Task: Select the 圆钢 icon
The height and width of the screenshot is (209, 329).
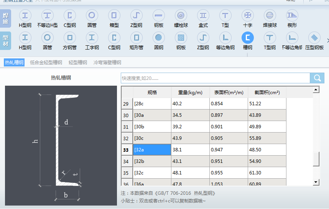Action: click(x=159, y=38)
